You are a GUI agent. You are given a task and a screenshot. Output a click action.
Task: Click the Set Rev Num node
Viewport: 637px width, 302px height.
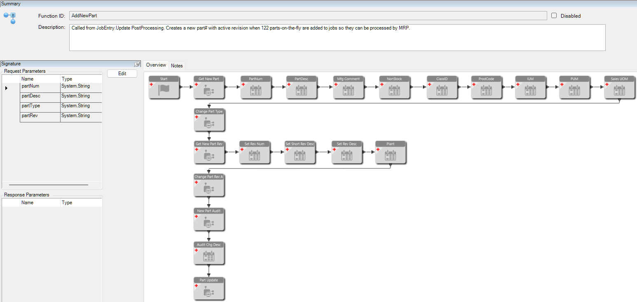point(255,152)
